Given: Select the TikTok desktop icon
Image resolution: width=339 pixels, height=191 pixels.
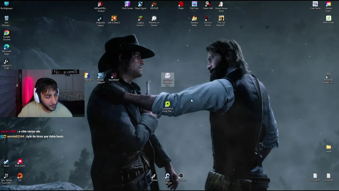Looking at the screenshot, I should (154, 177).
